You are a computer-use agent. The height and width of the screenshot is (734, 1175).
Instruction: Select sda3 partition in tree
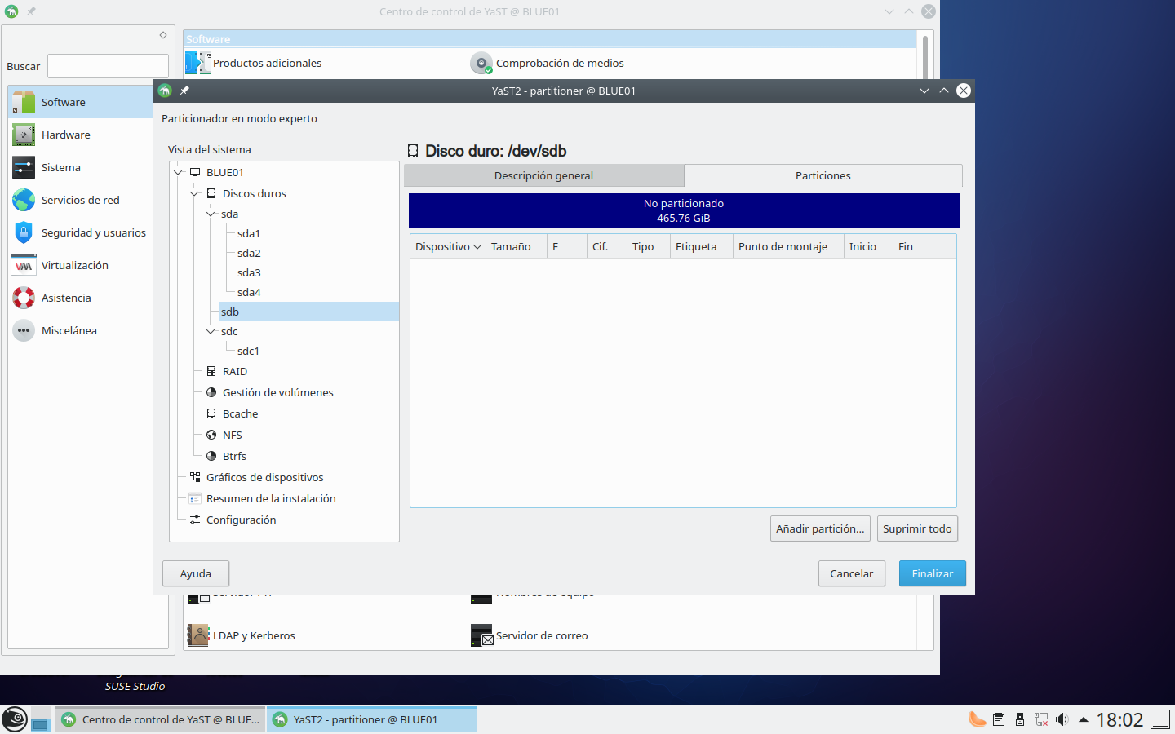[x=249, y=272]
